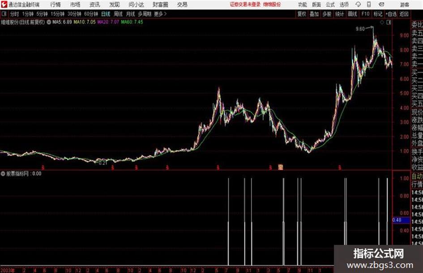
Task: Click the mobile phone icon in title bar
Action: 369,4
